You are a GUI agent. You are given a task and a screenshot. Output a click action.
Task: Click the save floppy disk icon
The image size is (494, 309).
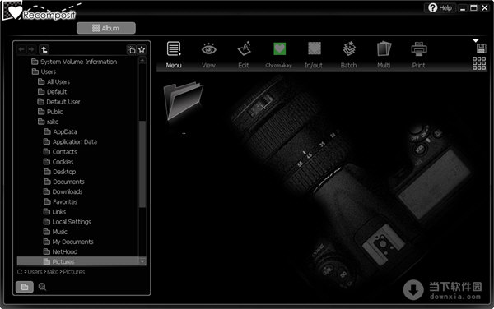(x=481, y=48)
